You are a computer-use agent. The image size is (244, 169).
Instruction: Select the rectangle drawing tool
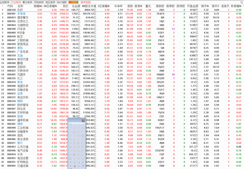tap(83, 159)
